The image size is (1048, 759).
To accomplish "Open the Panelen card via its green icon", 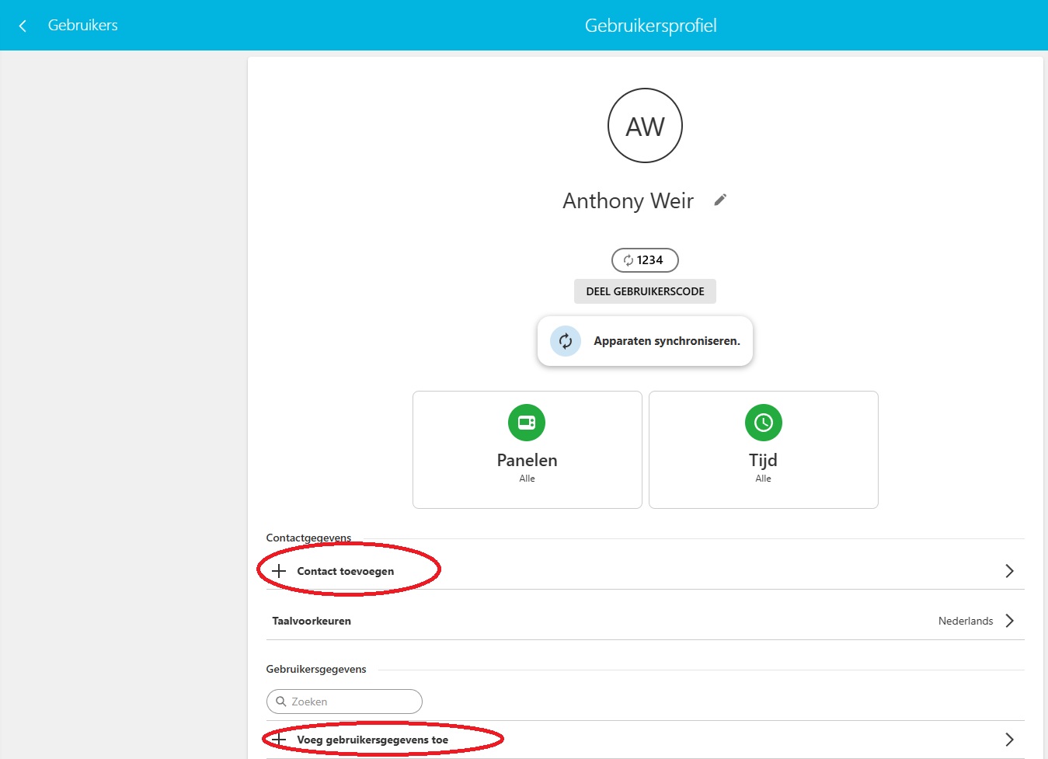I will 527,423.
